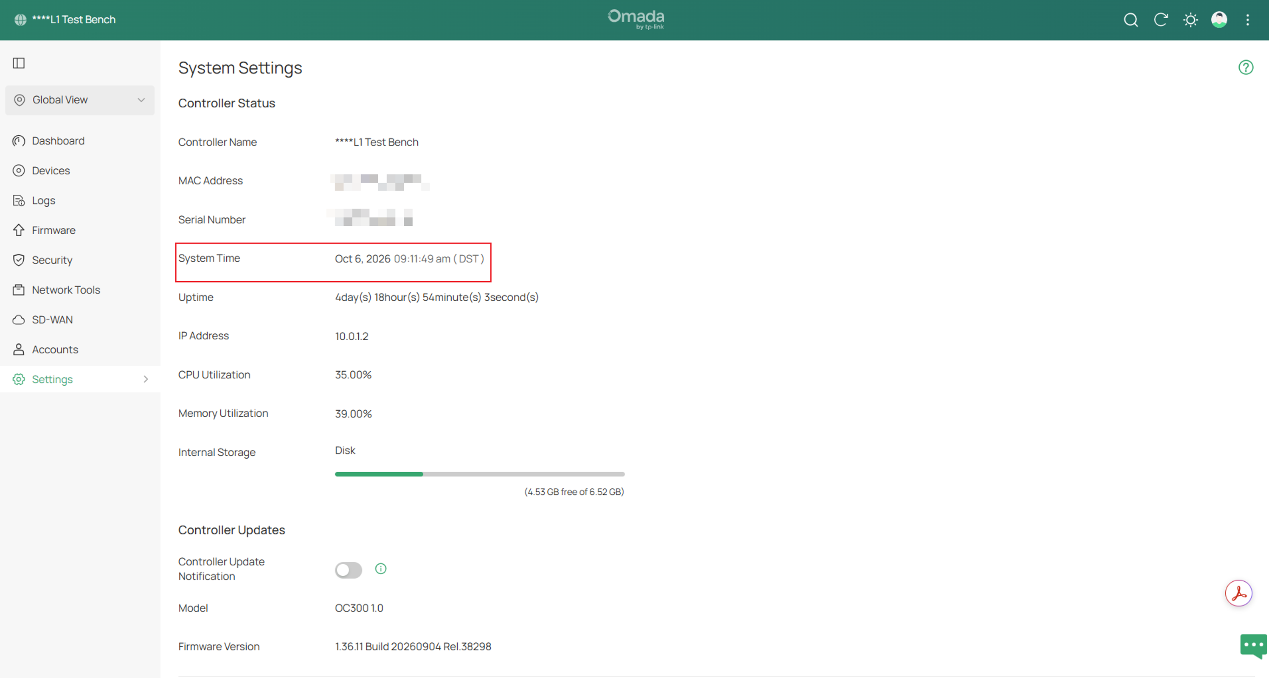The height and width of the screenshot is (678, 1269).
Task: Expand the Global View dropdown
Action: click(x=80, y=100)
